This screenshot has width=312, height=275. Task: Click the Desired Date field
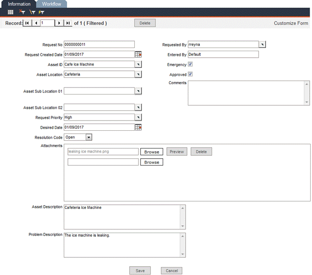tap(99, 127)
